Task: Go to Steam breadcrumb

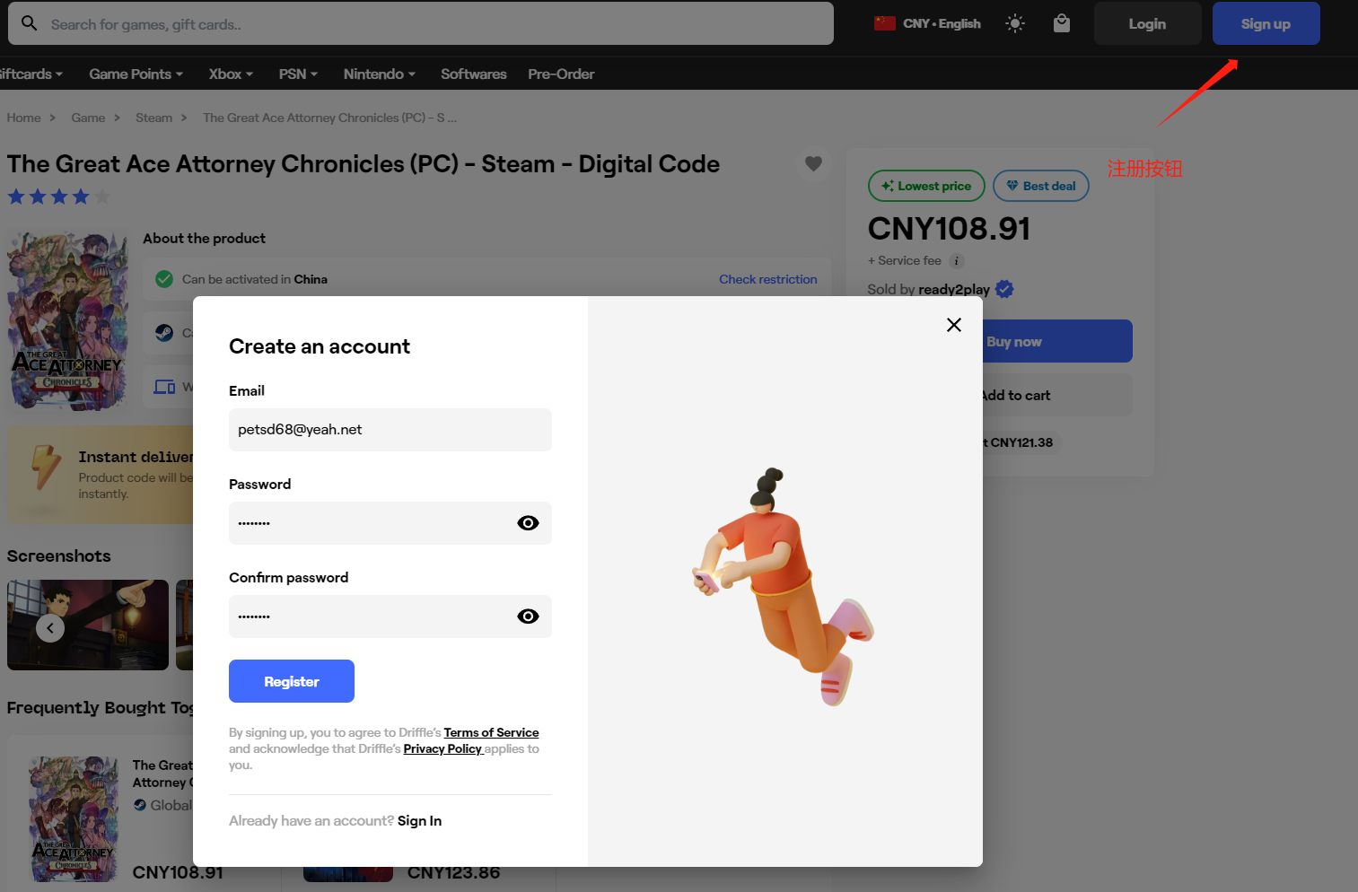Action: tap(153, 118)
